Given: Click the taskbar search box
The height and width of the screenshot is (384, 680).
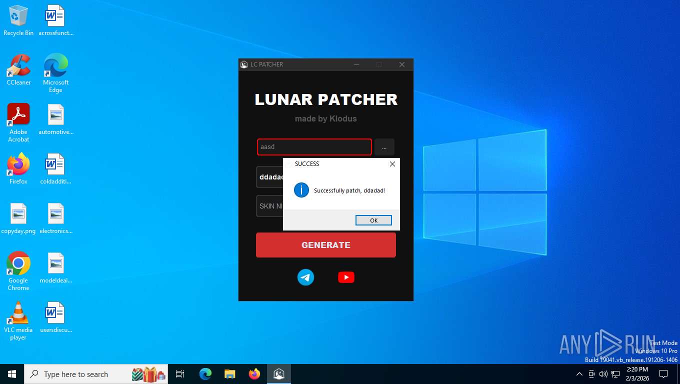Looking at the screenshot, I should (x=96, y=374).
